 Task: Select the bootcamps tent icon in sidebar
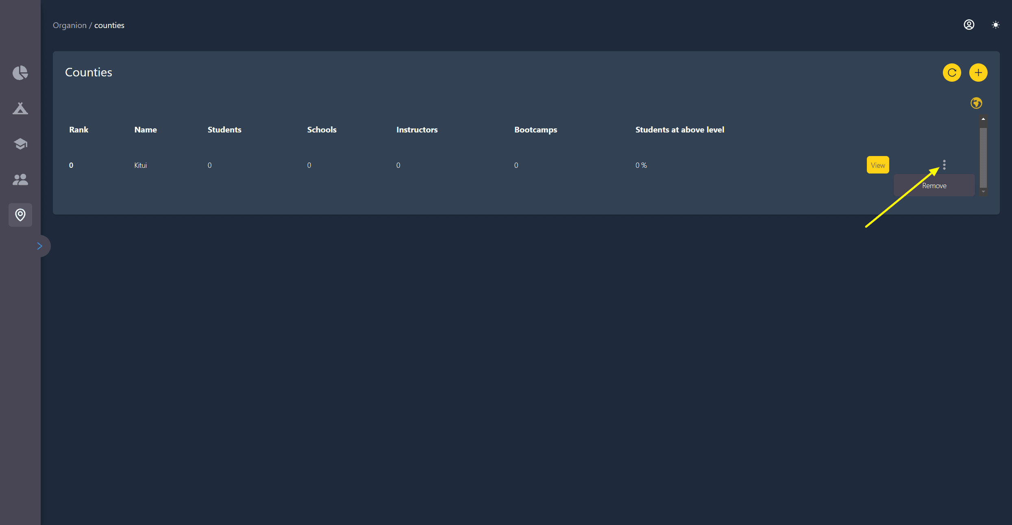20,108
